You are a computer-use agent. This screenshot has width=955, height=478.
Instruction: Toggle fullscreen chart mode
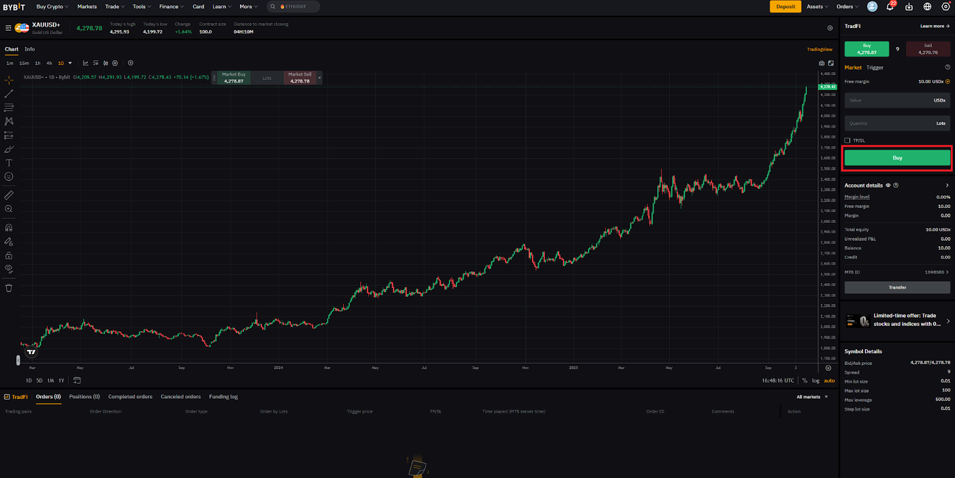830,63
